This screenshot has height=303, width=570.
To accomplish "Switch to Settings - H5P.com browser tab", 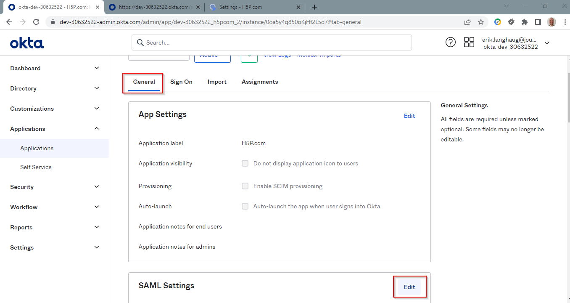I will click(256, 7).
